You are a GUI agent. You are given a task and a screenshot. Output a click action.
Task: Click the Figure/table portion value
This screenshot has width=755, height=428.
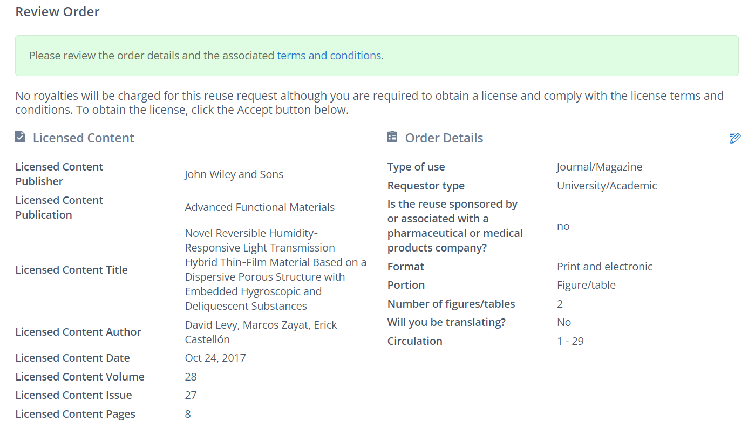586,285
